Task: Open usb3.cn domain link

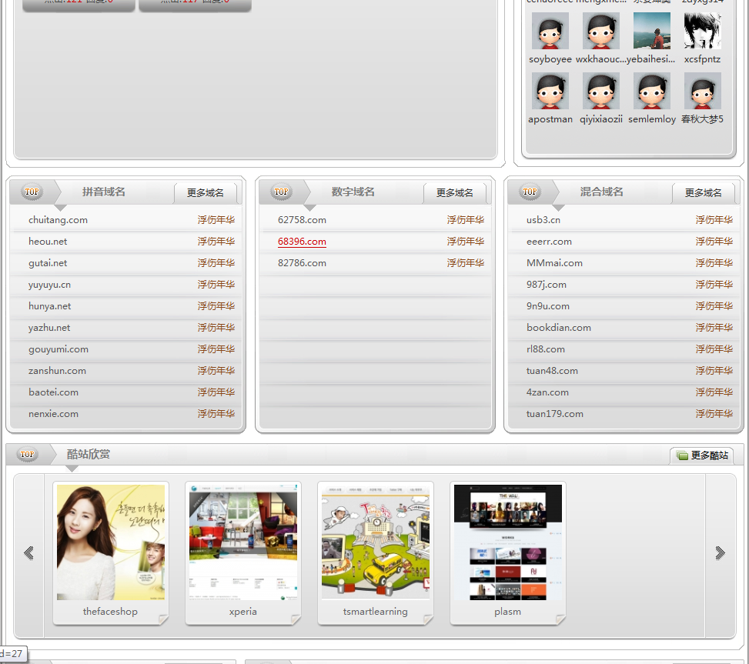Action: pyautogui.click(x=543, y=220)
